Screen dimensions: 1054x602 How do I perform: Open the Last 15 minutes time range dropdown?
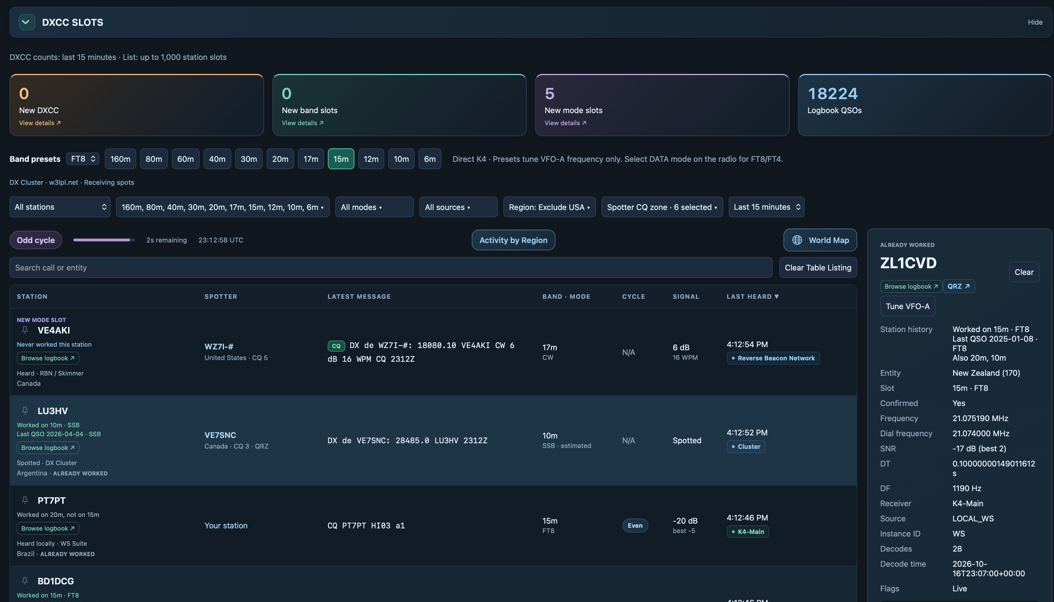coord(766,207)
